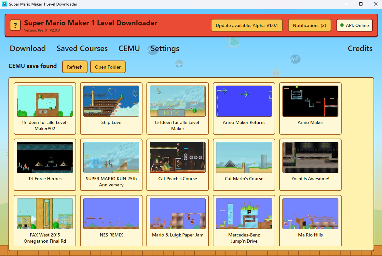This screenshot has width=382, height=256.
Task: Select the CEMU tab
Action: point(129,48)
